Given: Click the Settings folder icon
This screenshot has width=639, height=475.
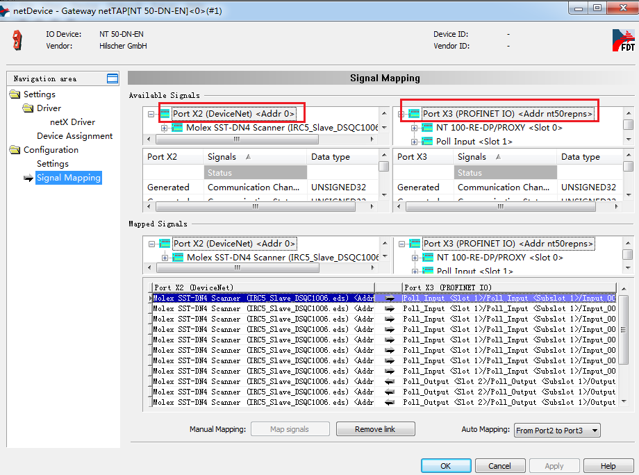Looking at the screenshot, I should click(15, 94).
